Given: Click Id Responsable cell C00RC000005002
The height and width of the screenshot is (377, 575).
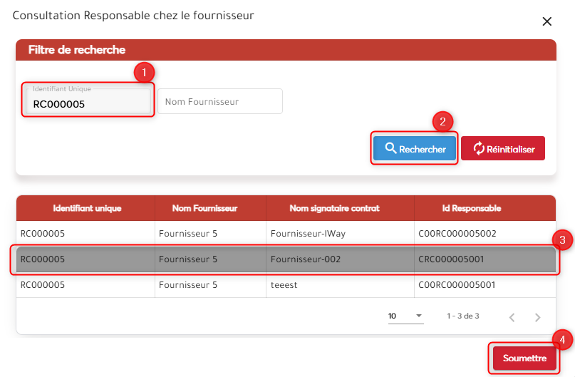Looking at the screenshot, I should click(456, 233).
